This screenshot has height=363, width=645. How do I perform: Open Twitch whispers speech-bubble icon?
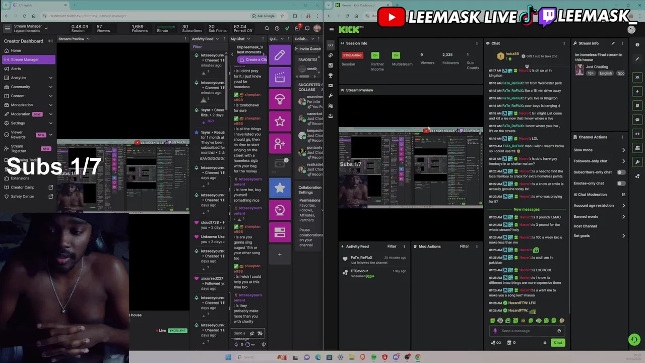click(x=307, y=29)
